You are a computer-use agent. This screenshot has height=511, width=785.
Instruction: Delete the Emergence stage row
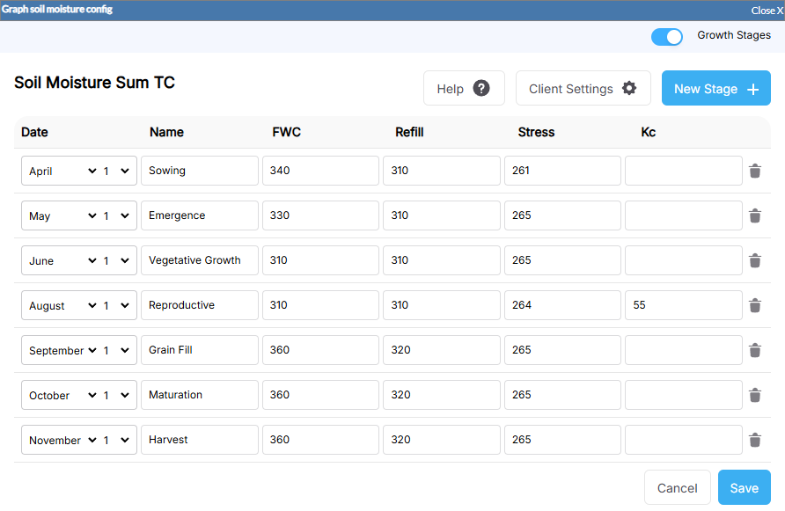[754, 215]
